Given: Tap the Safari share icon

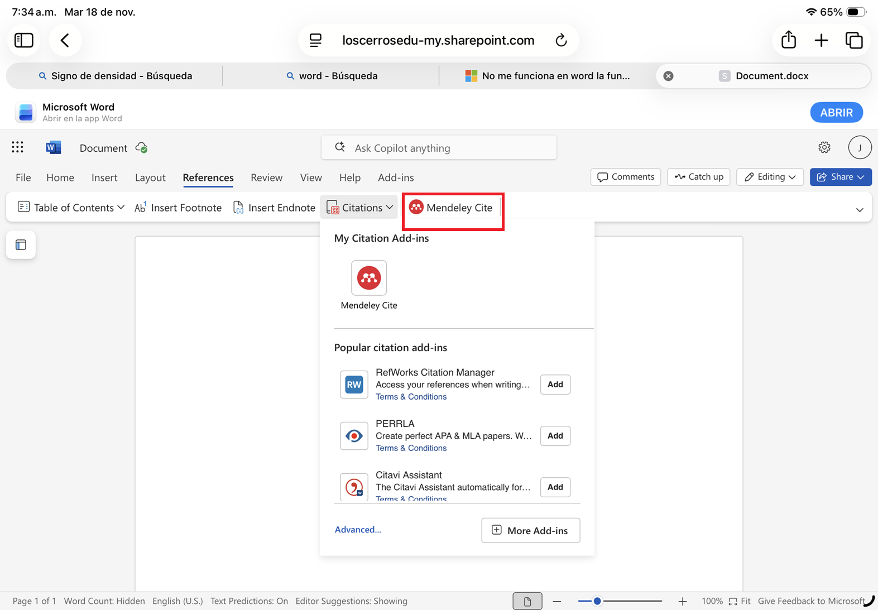Looking at the screenshot, I should (x=789, y=40).
